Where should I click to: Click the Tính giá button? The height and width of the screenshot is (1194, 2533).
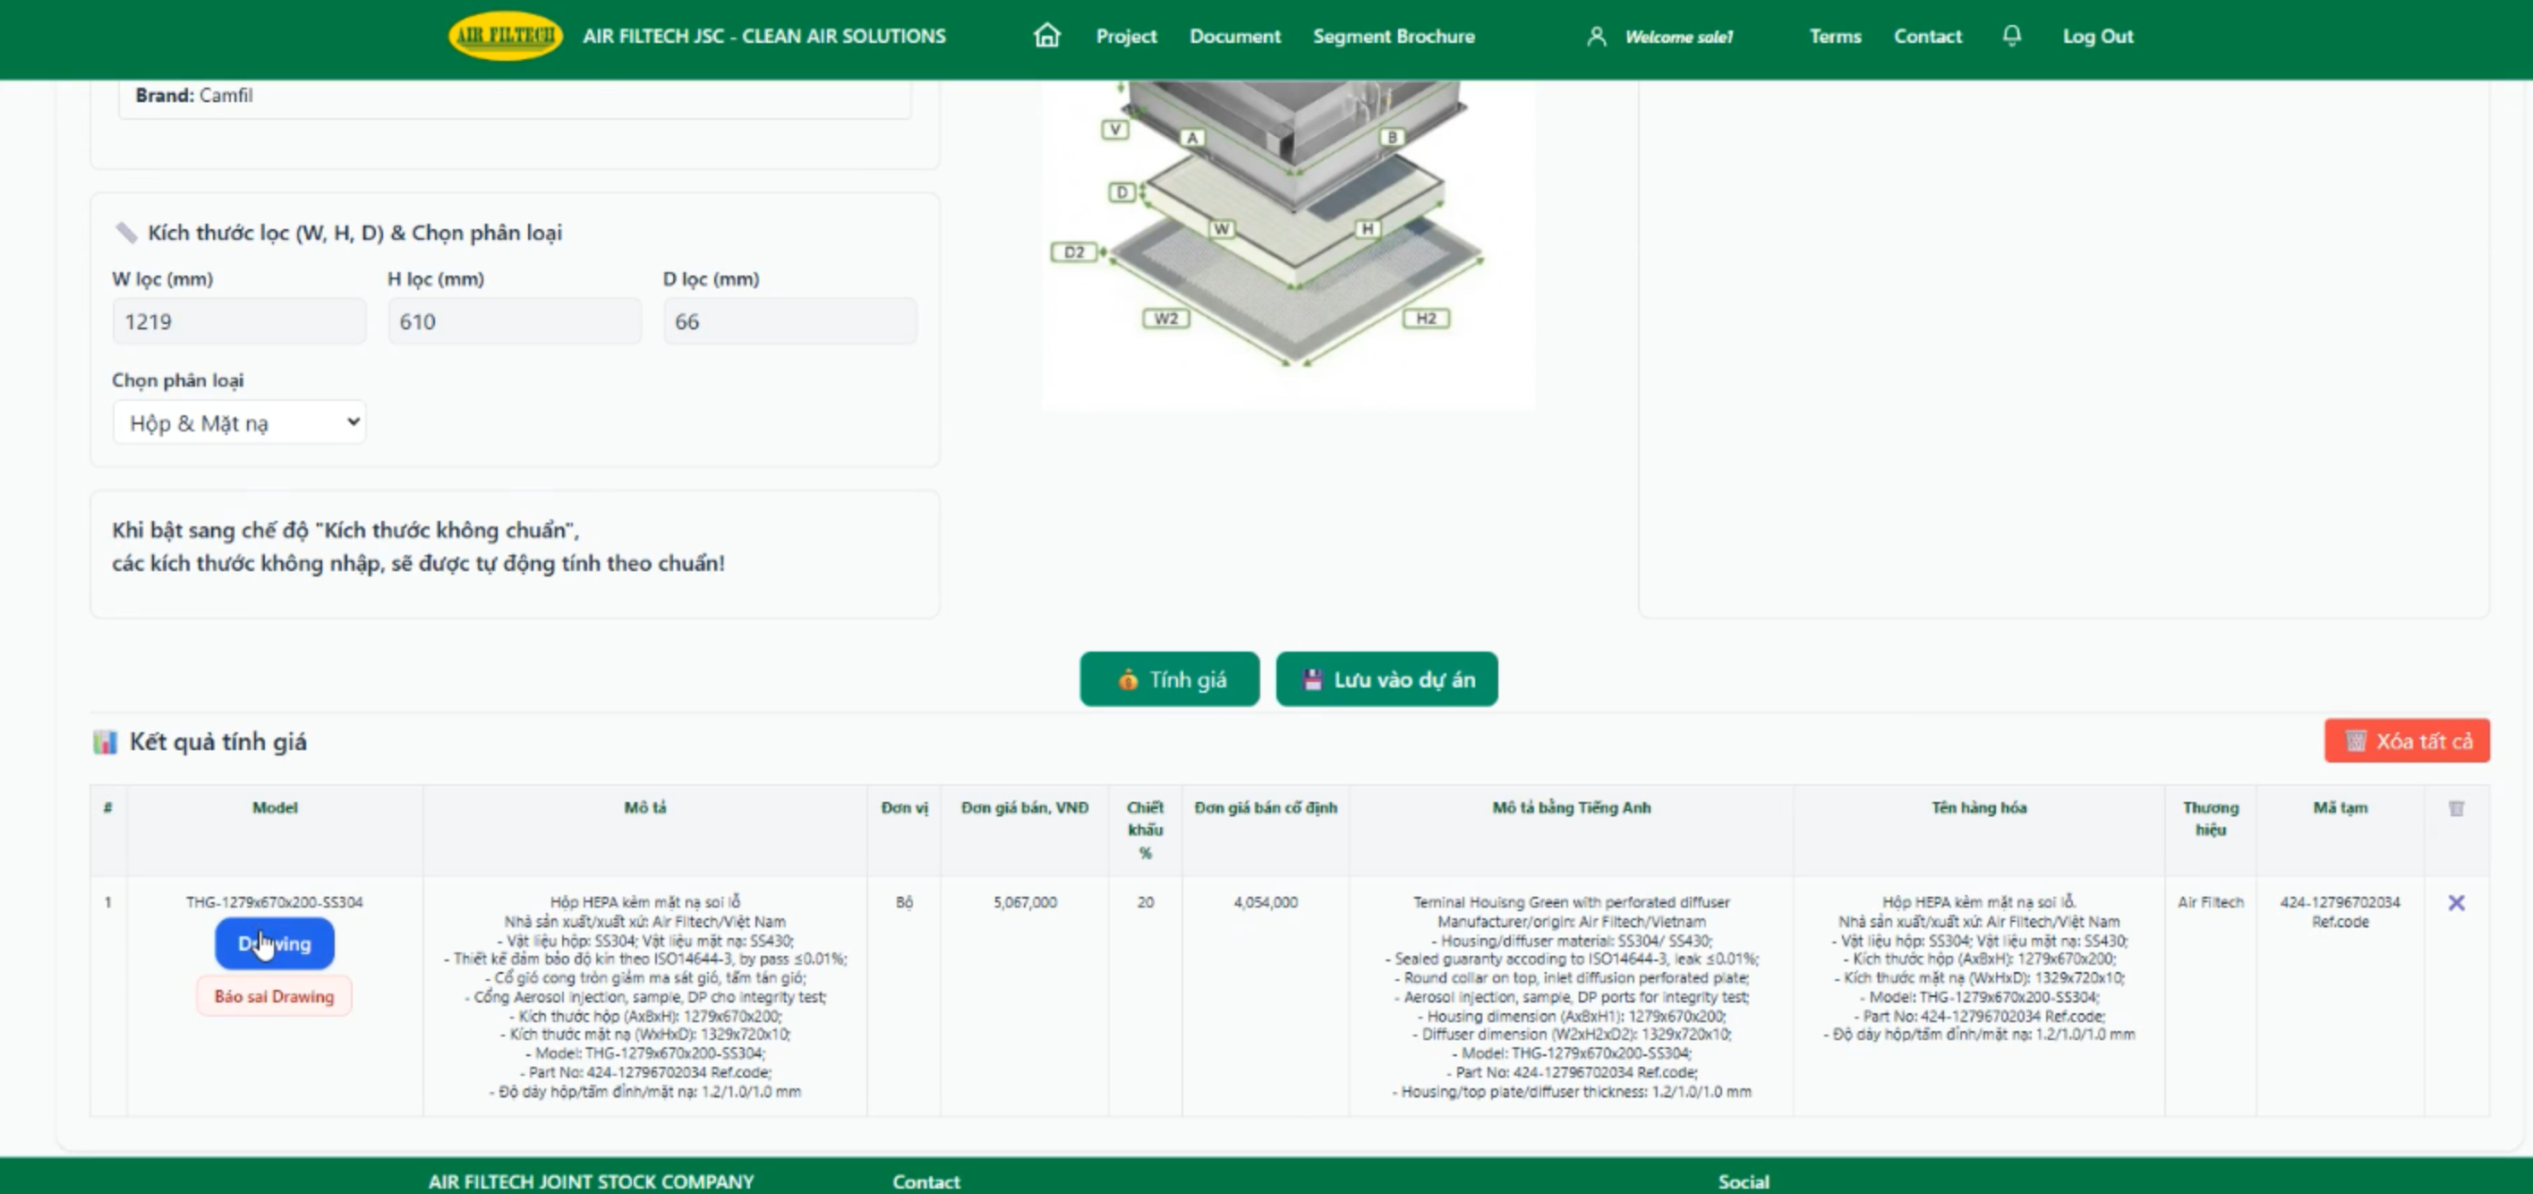coord(1169,678)
